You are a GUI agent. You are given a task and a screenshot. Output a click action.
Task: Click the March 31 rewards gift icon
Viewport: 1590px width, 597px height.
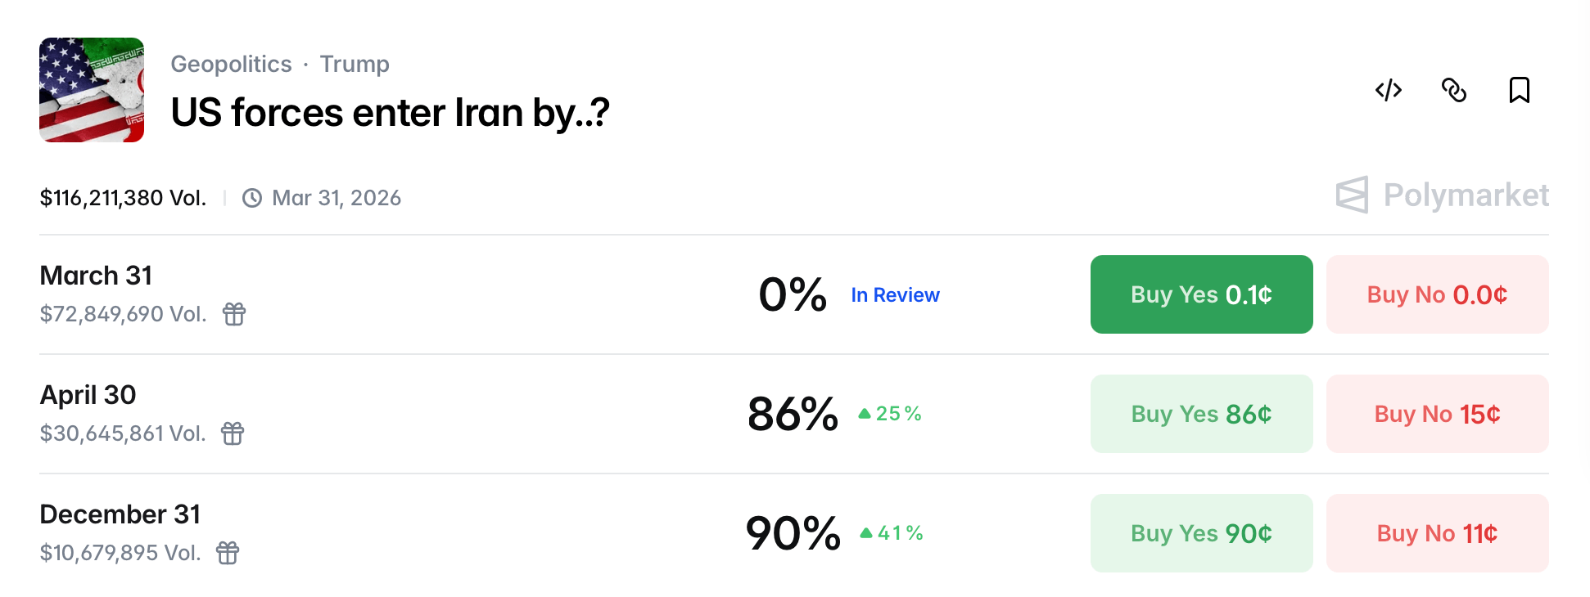(234, 314)
